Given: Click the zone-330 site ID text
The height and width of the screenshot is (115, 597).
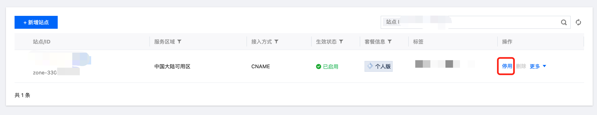Looking at the screenshot, I should coord(45,73).
